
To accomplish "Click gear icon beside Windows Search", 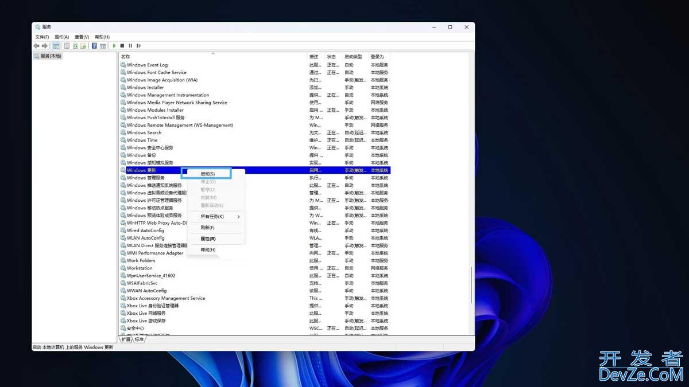I will 123,132.
